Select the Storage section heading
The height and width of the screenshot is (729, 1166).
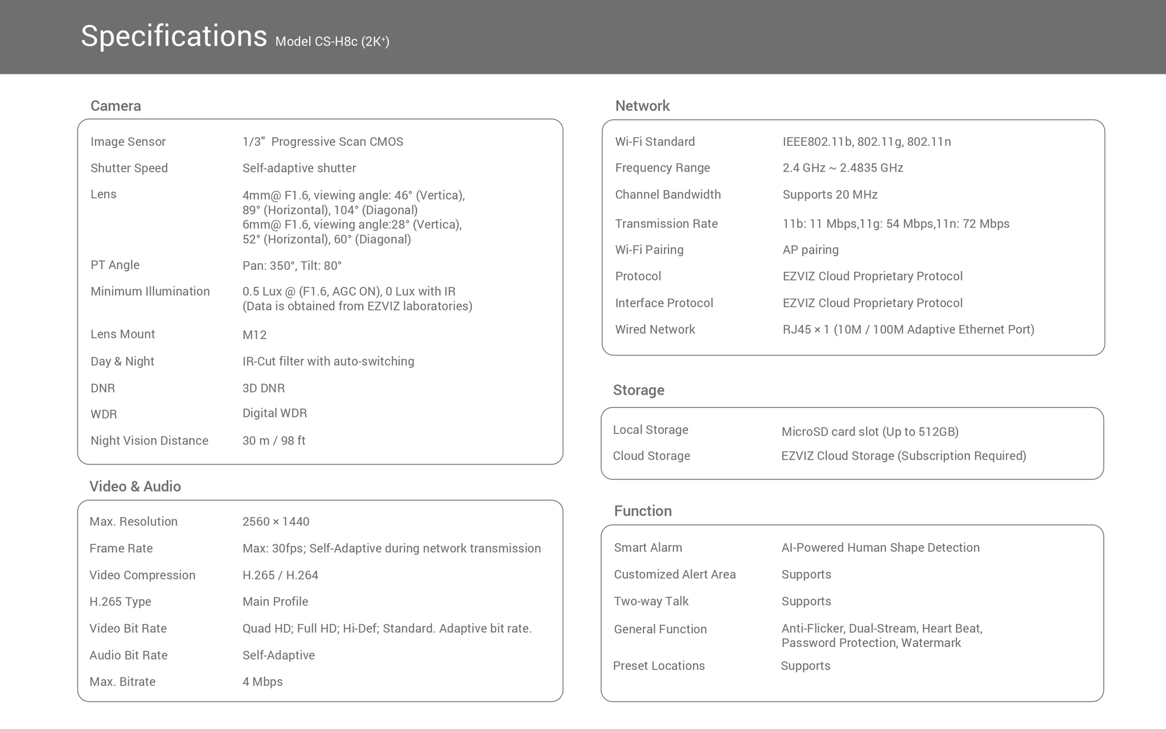[638, 390]
